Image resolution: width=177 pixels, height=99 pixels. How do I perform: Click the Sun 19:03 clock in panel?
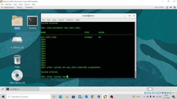pos(159,7)
